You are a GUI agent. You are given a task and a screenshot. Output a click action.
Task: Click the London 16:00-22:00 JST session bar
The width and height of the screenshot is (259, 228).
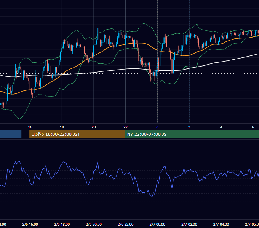(77, 134)
